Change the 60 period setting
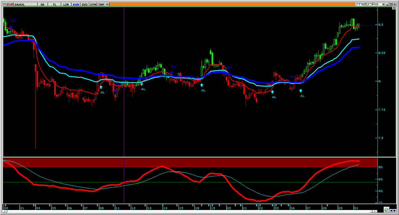This screenshot has width=399, height=215. [x=43, y=4]
